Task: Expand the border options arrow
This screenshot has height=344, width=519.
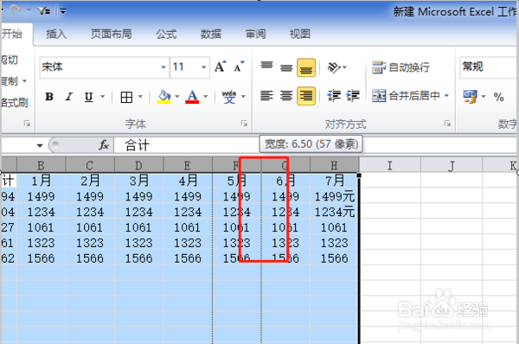Action: (x=140, y=97)
